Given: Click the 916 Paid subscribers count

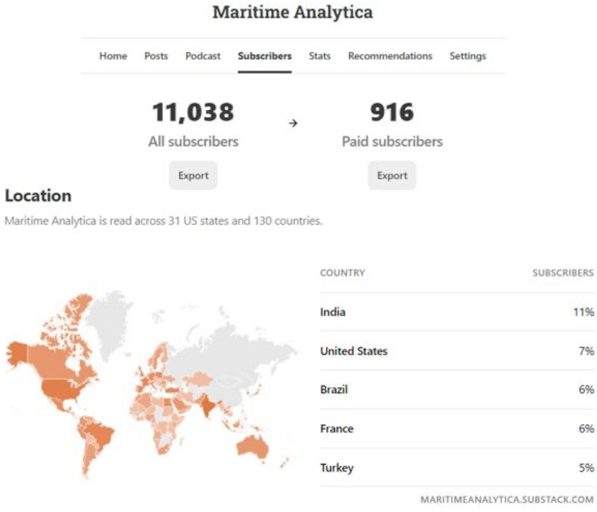Looking at the screenshot, I should coord(392,112).
